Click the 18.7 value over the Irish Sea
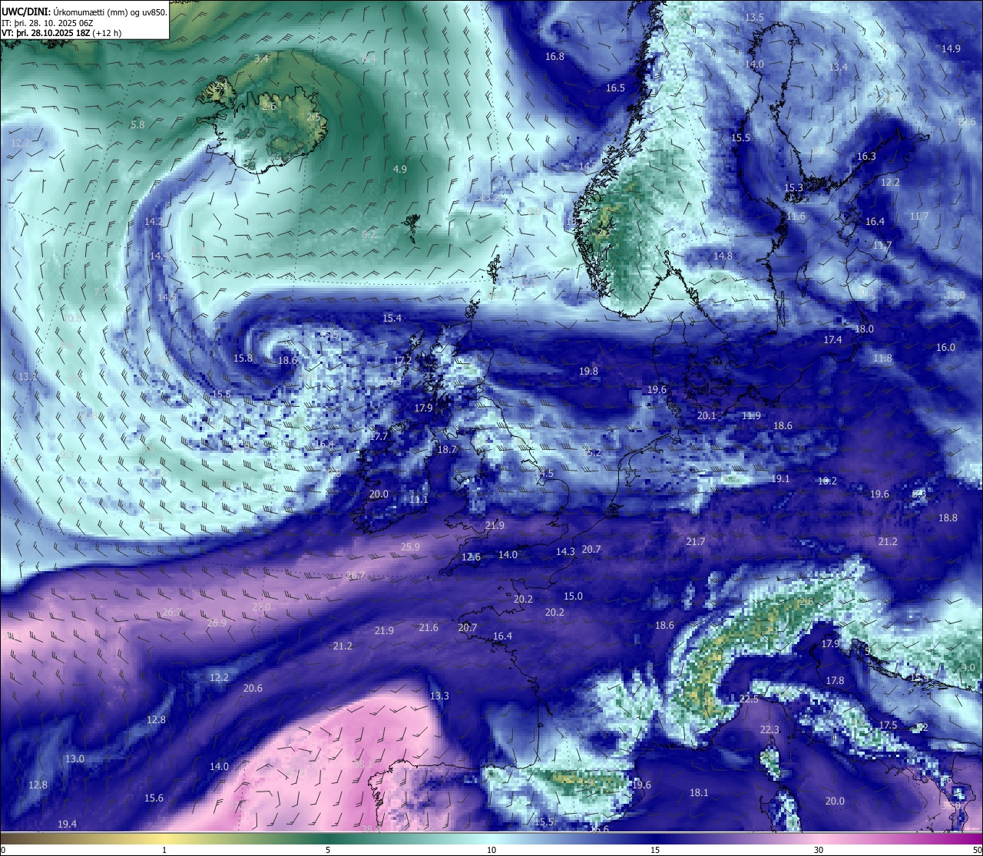 (x=447, y=450)
